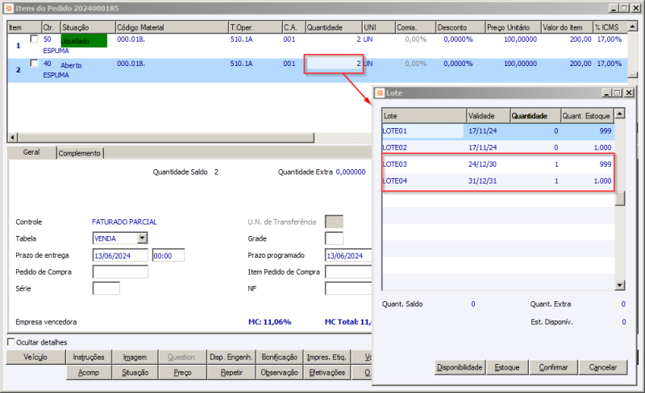Click the Código Material column header

click(172, 27)
